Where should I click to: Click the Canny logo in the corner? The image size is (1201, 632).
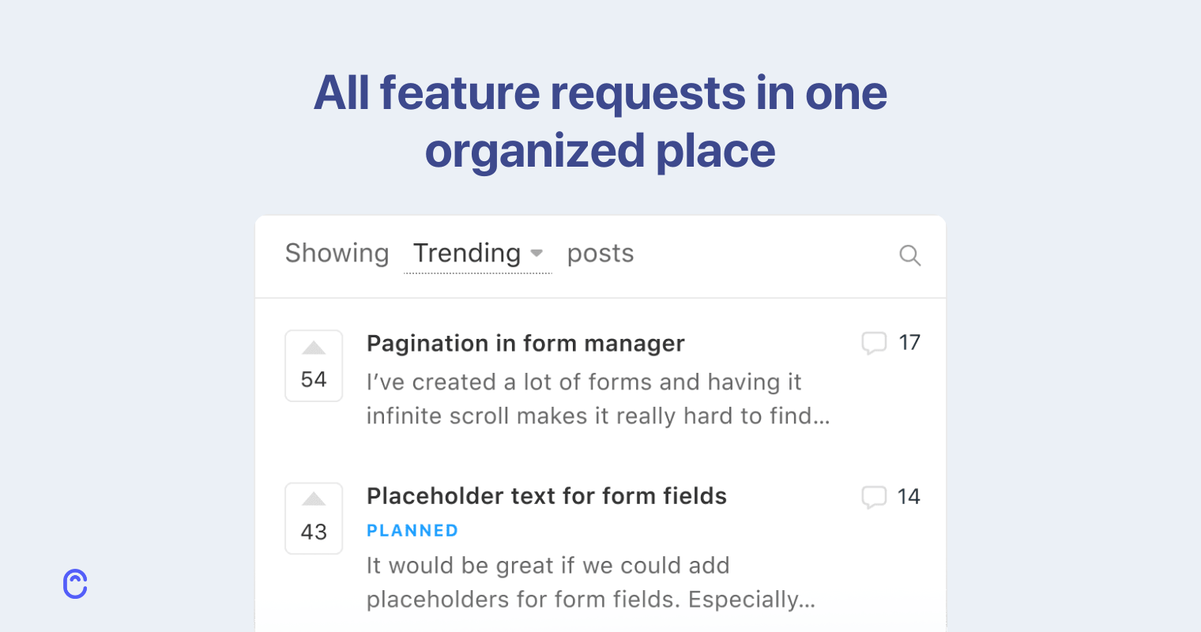pyautogui.click(x=75, y=584)
